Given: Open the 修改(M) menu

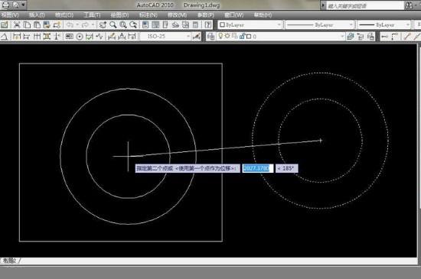Looking at the screenshot, I should tap(177, 15).
